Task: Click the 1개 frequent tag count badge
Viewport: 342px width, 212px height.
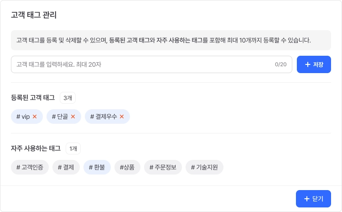Action: [73, 148]
